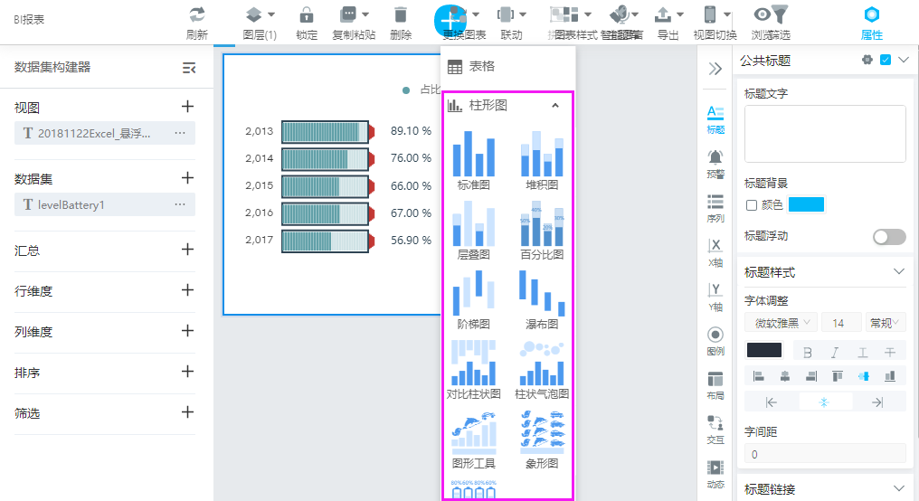Pick the blue title background color

[x=807, y=204]
